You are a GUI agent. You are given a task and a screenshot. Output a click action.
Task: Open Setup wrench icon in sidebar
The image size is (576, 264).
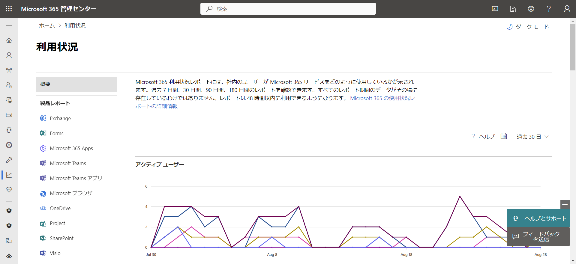click(x=9, y=160)
